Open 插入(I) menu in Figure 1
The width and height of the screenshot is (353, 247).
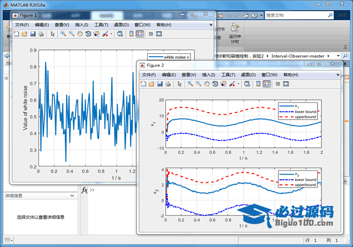tap(81, 25)
